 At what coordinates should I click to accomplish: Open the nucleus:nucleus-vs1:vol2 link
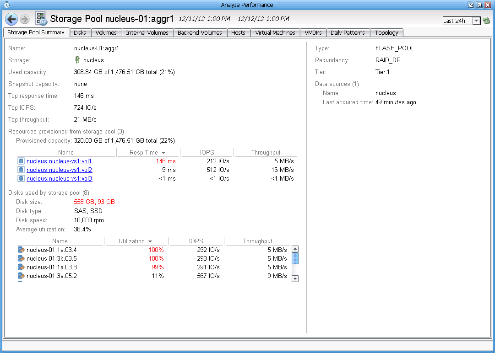60,170
